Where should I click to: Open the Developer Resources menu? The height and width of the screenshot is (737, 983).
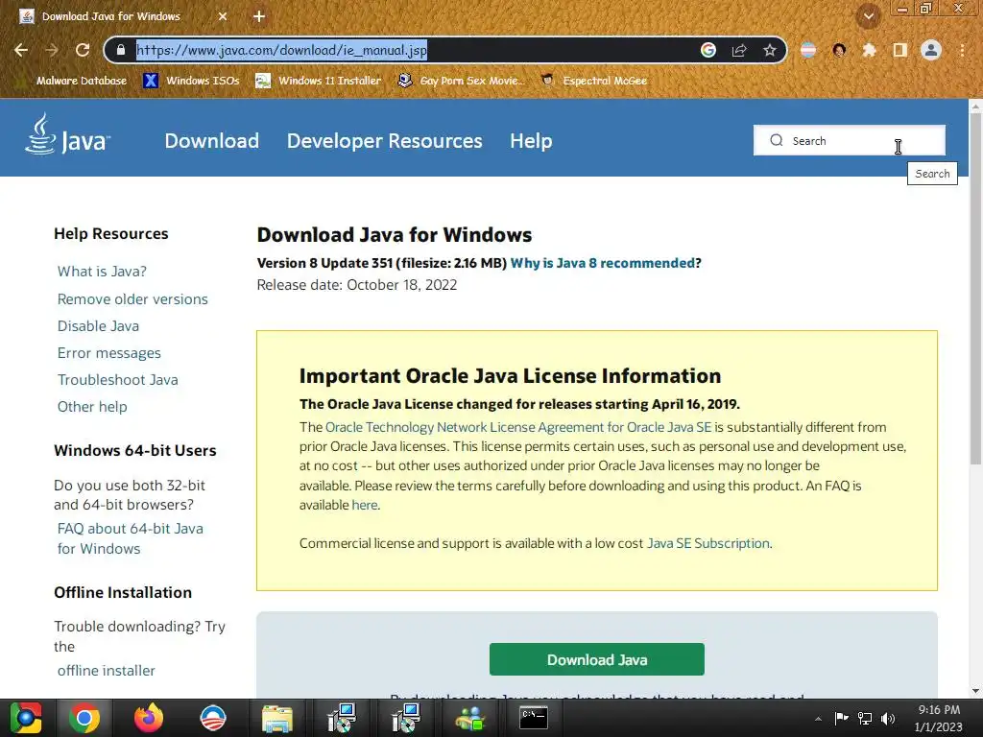coord(384,140)
